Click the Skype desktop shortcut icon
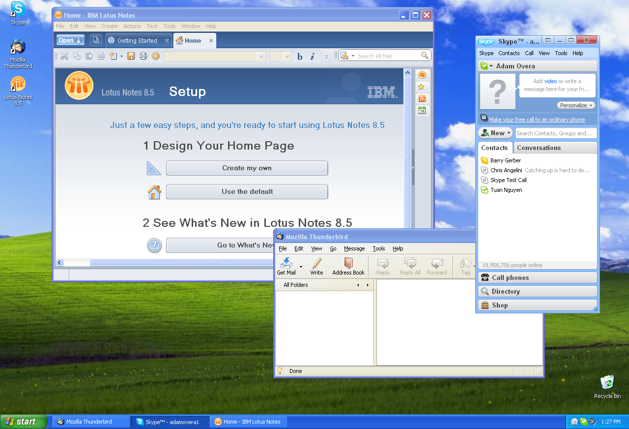The height and width of the screenshot is (429, 629). pyautogui.click(x=18, y=13)
